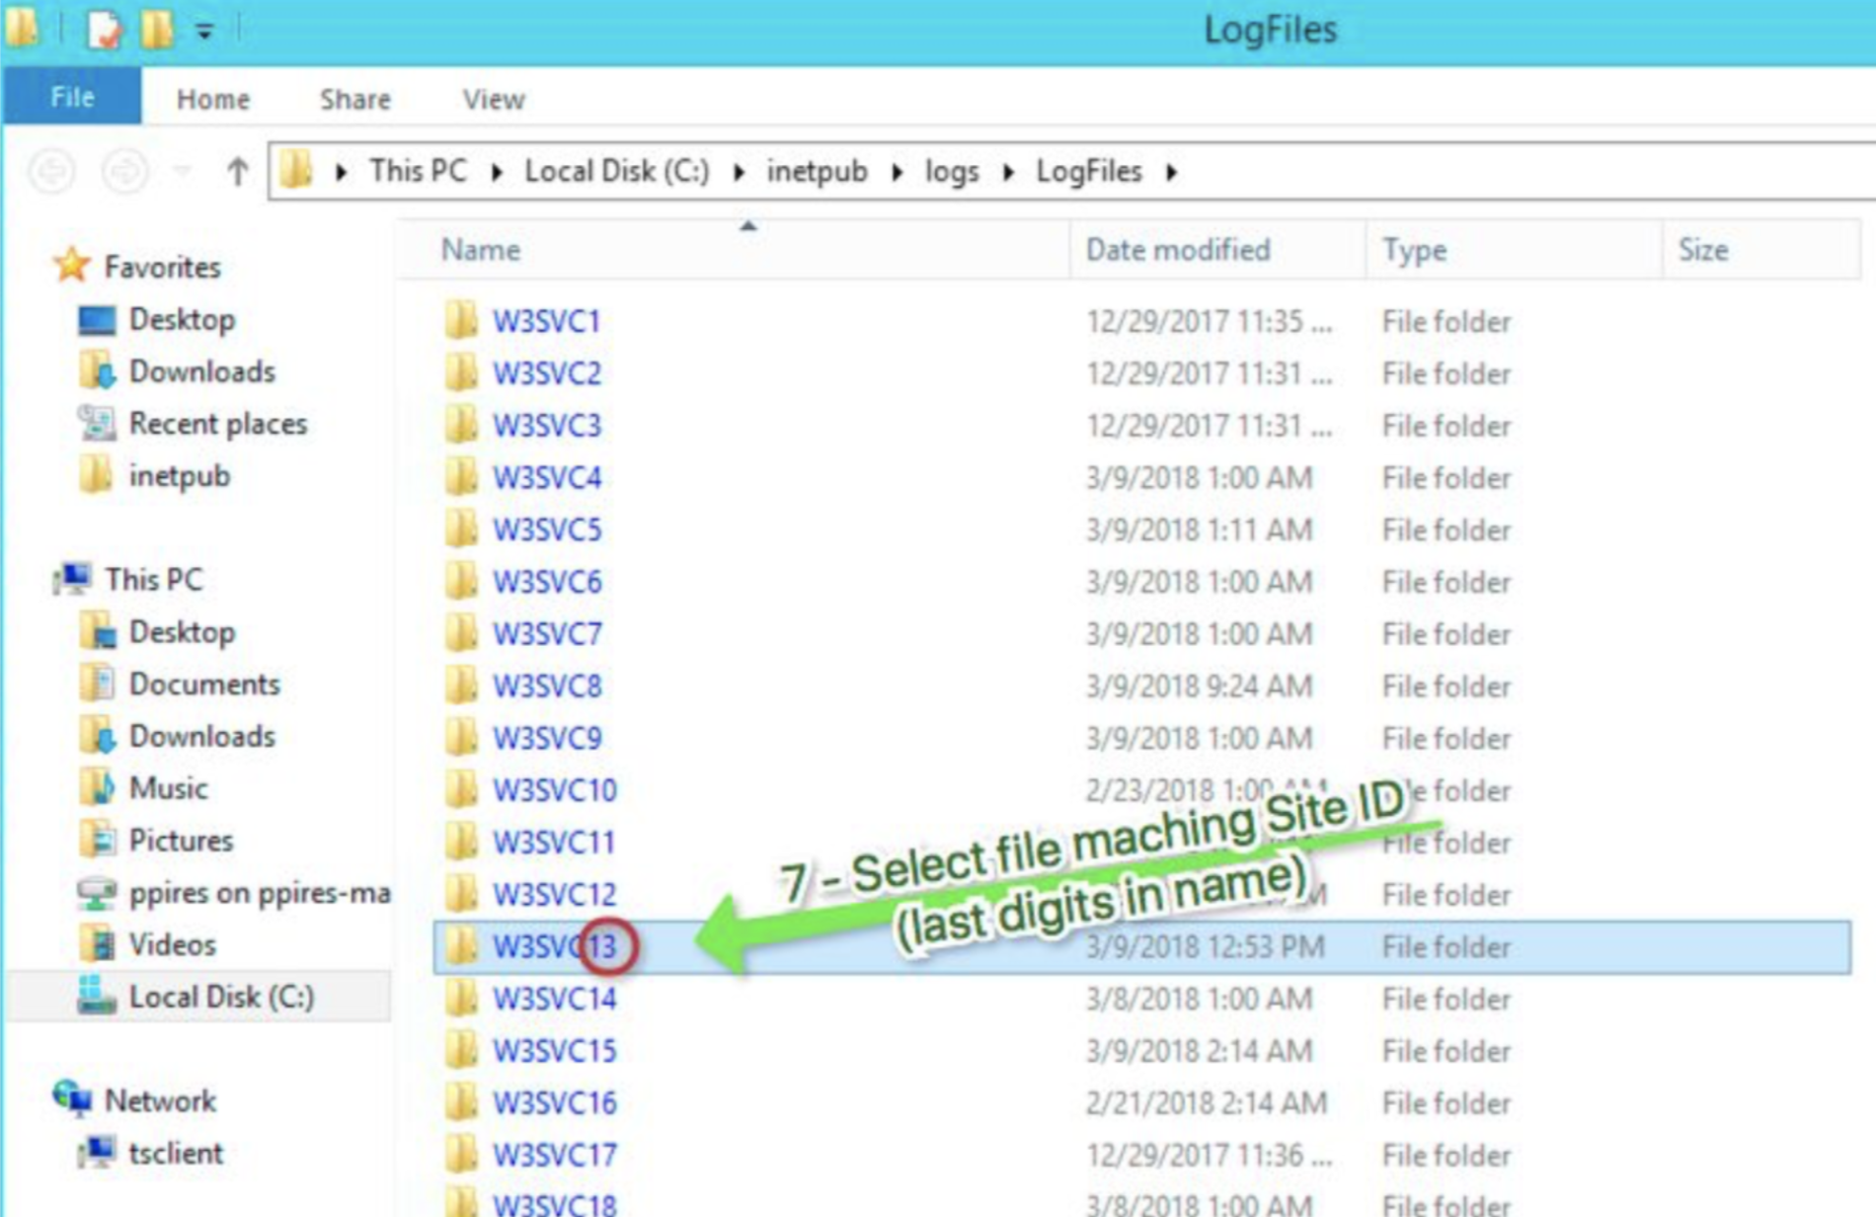This screenshot has width=1876, height=1217.
Task: Switch to the View ribbon tab
Action: pyautogui.click(x=493, y=99)
